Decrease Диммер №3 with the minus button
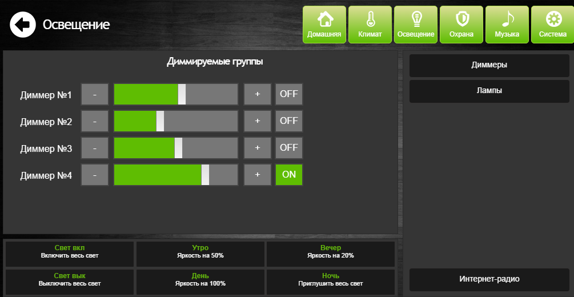This screenshot has width=574, height=297. coord(95,147)
